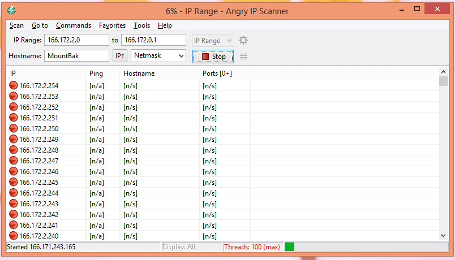Maximize the Angry IP Scanner window
Viewport: 455px width, 260px height.
pyautogui.click(x=417, y=9)
